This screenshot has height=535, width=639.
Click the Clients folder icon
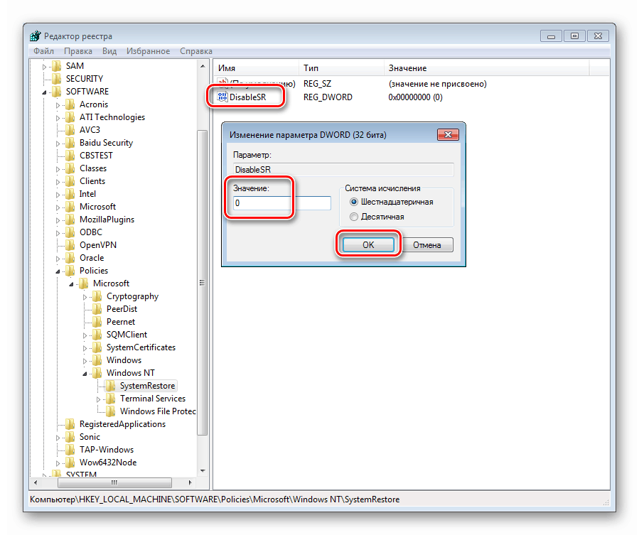(70, 181)
